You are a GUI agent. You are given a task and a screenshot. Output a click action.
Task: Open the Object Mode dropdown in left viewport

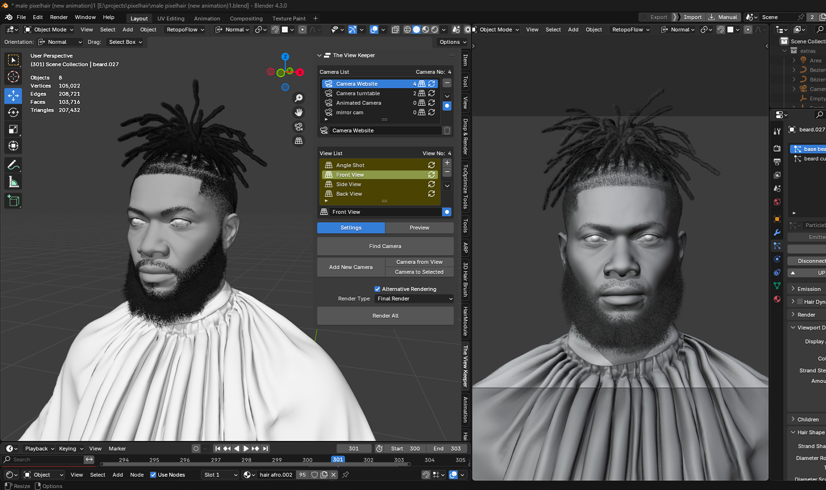[49, 30]
